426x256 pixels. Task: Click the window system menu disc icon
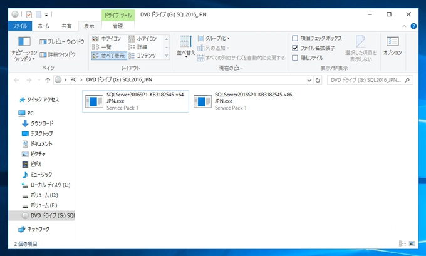pyautogui.click(x=15, y=14)
